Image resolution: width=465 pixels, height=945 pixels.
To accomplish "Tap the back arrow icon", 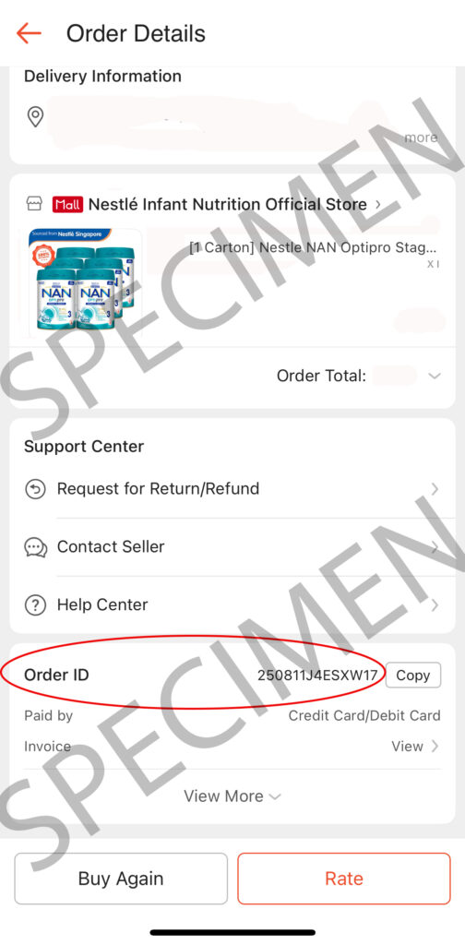I will tap(29, 33).
